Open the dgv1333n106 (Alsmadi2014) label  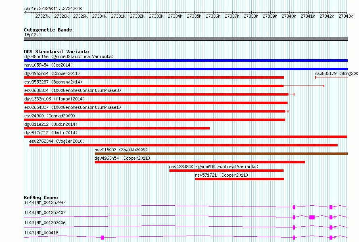coord(54,99)
